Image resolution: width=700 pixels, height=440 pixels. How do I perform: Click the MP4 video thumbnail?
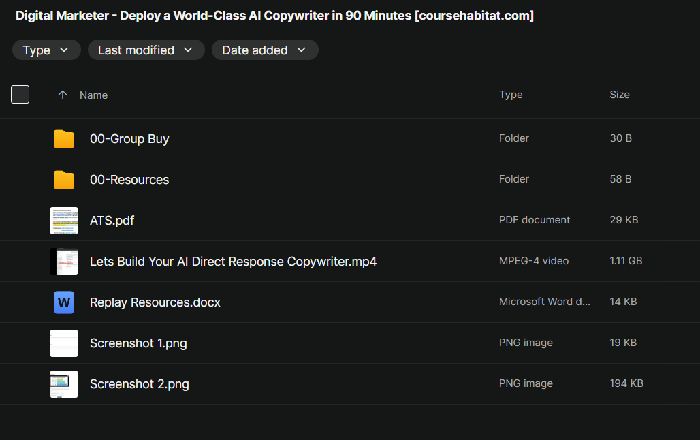click(x=64, y=262)
